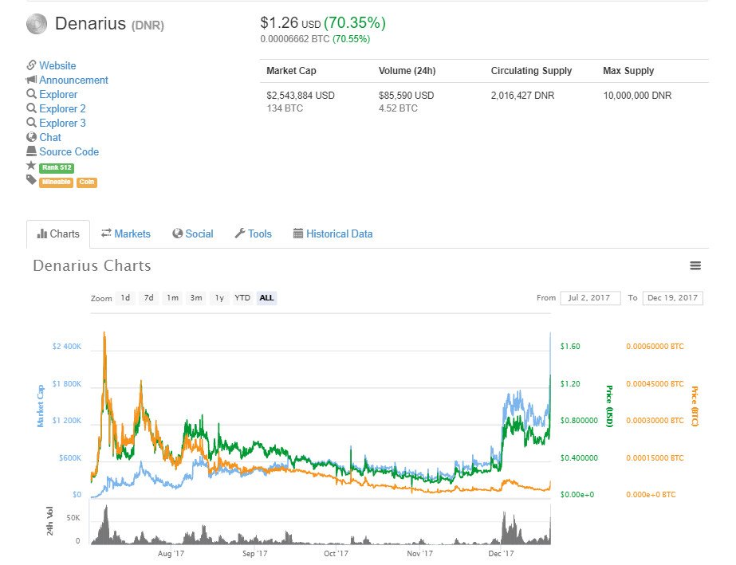Click the magnifier icon beside Explorer
This screenshot has width=736, height=565.
(31, 94)
